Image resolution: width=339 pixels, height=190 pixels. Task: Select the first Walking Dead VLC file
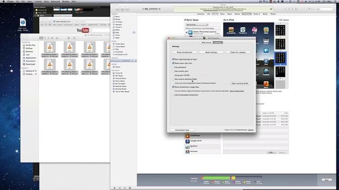tap(50, 49)
